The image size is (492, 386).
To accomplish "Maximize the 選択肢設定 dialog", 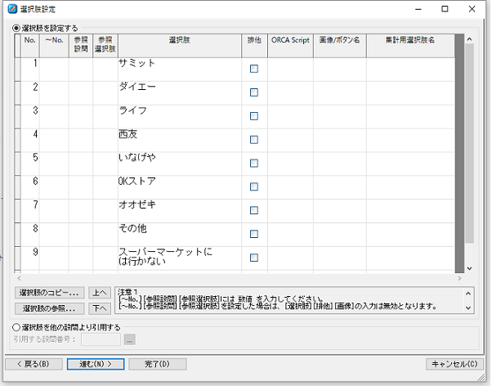I will pos(445,9).
